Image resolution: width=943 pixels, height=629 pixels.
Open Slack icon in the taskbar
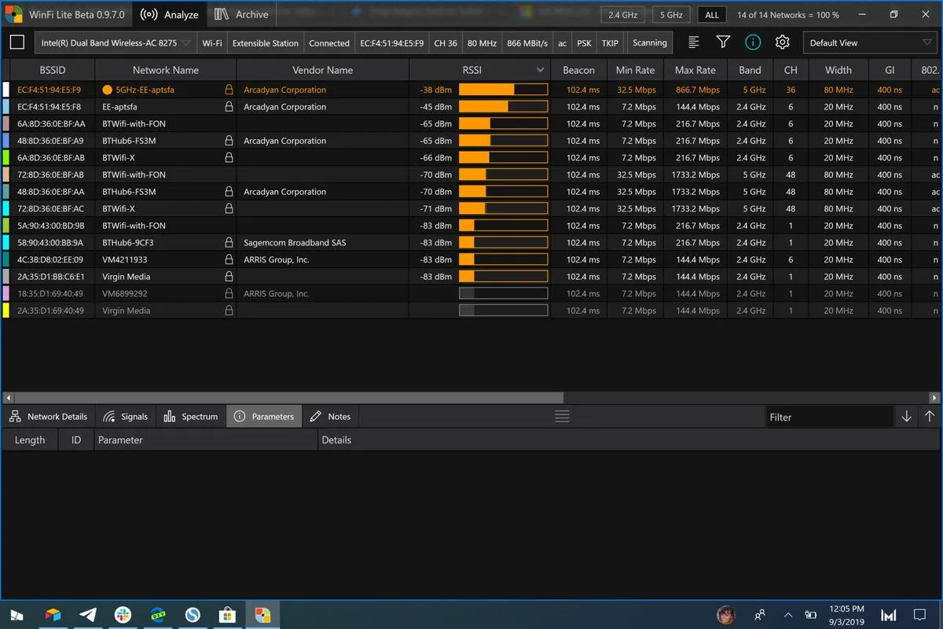(x=123, y=614)
